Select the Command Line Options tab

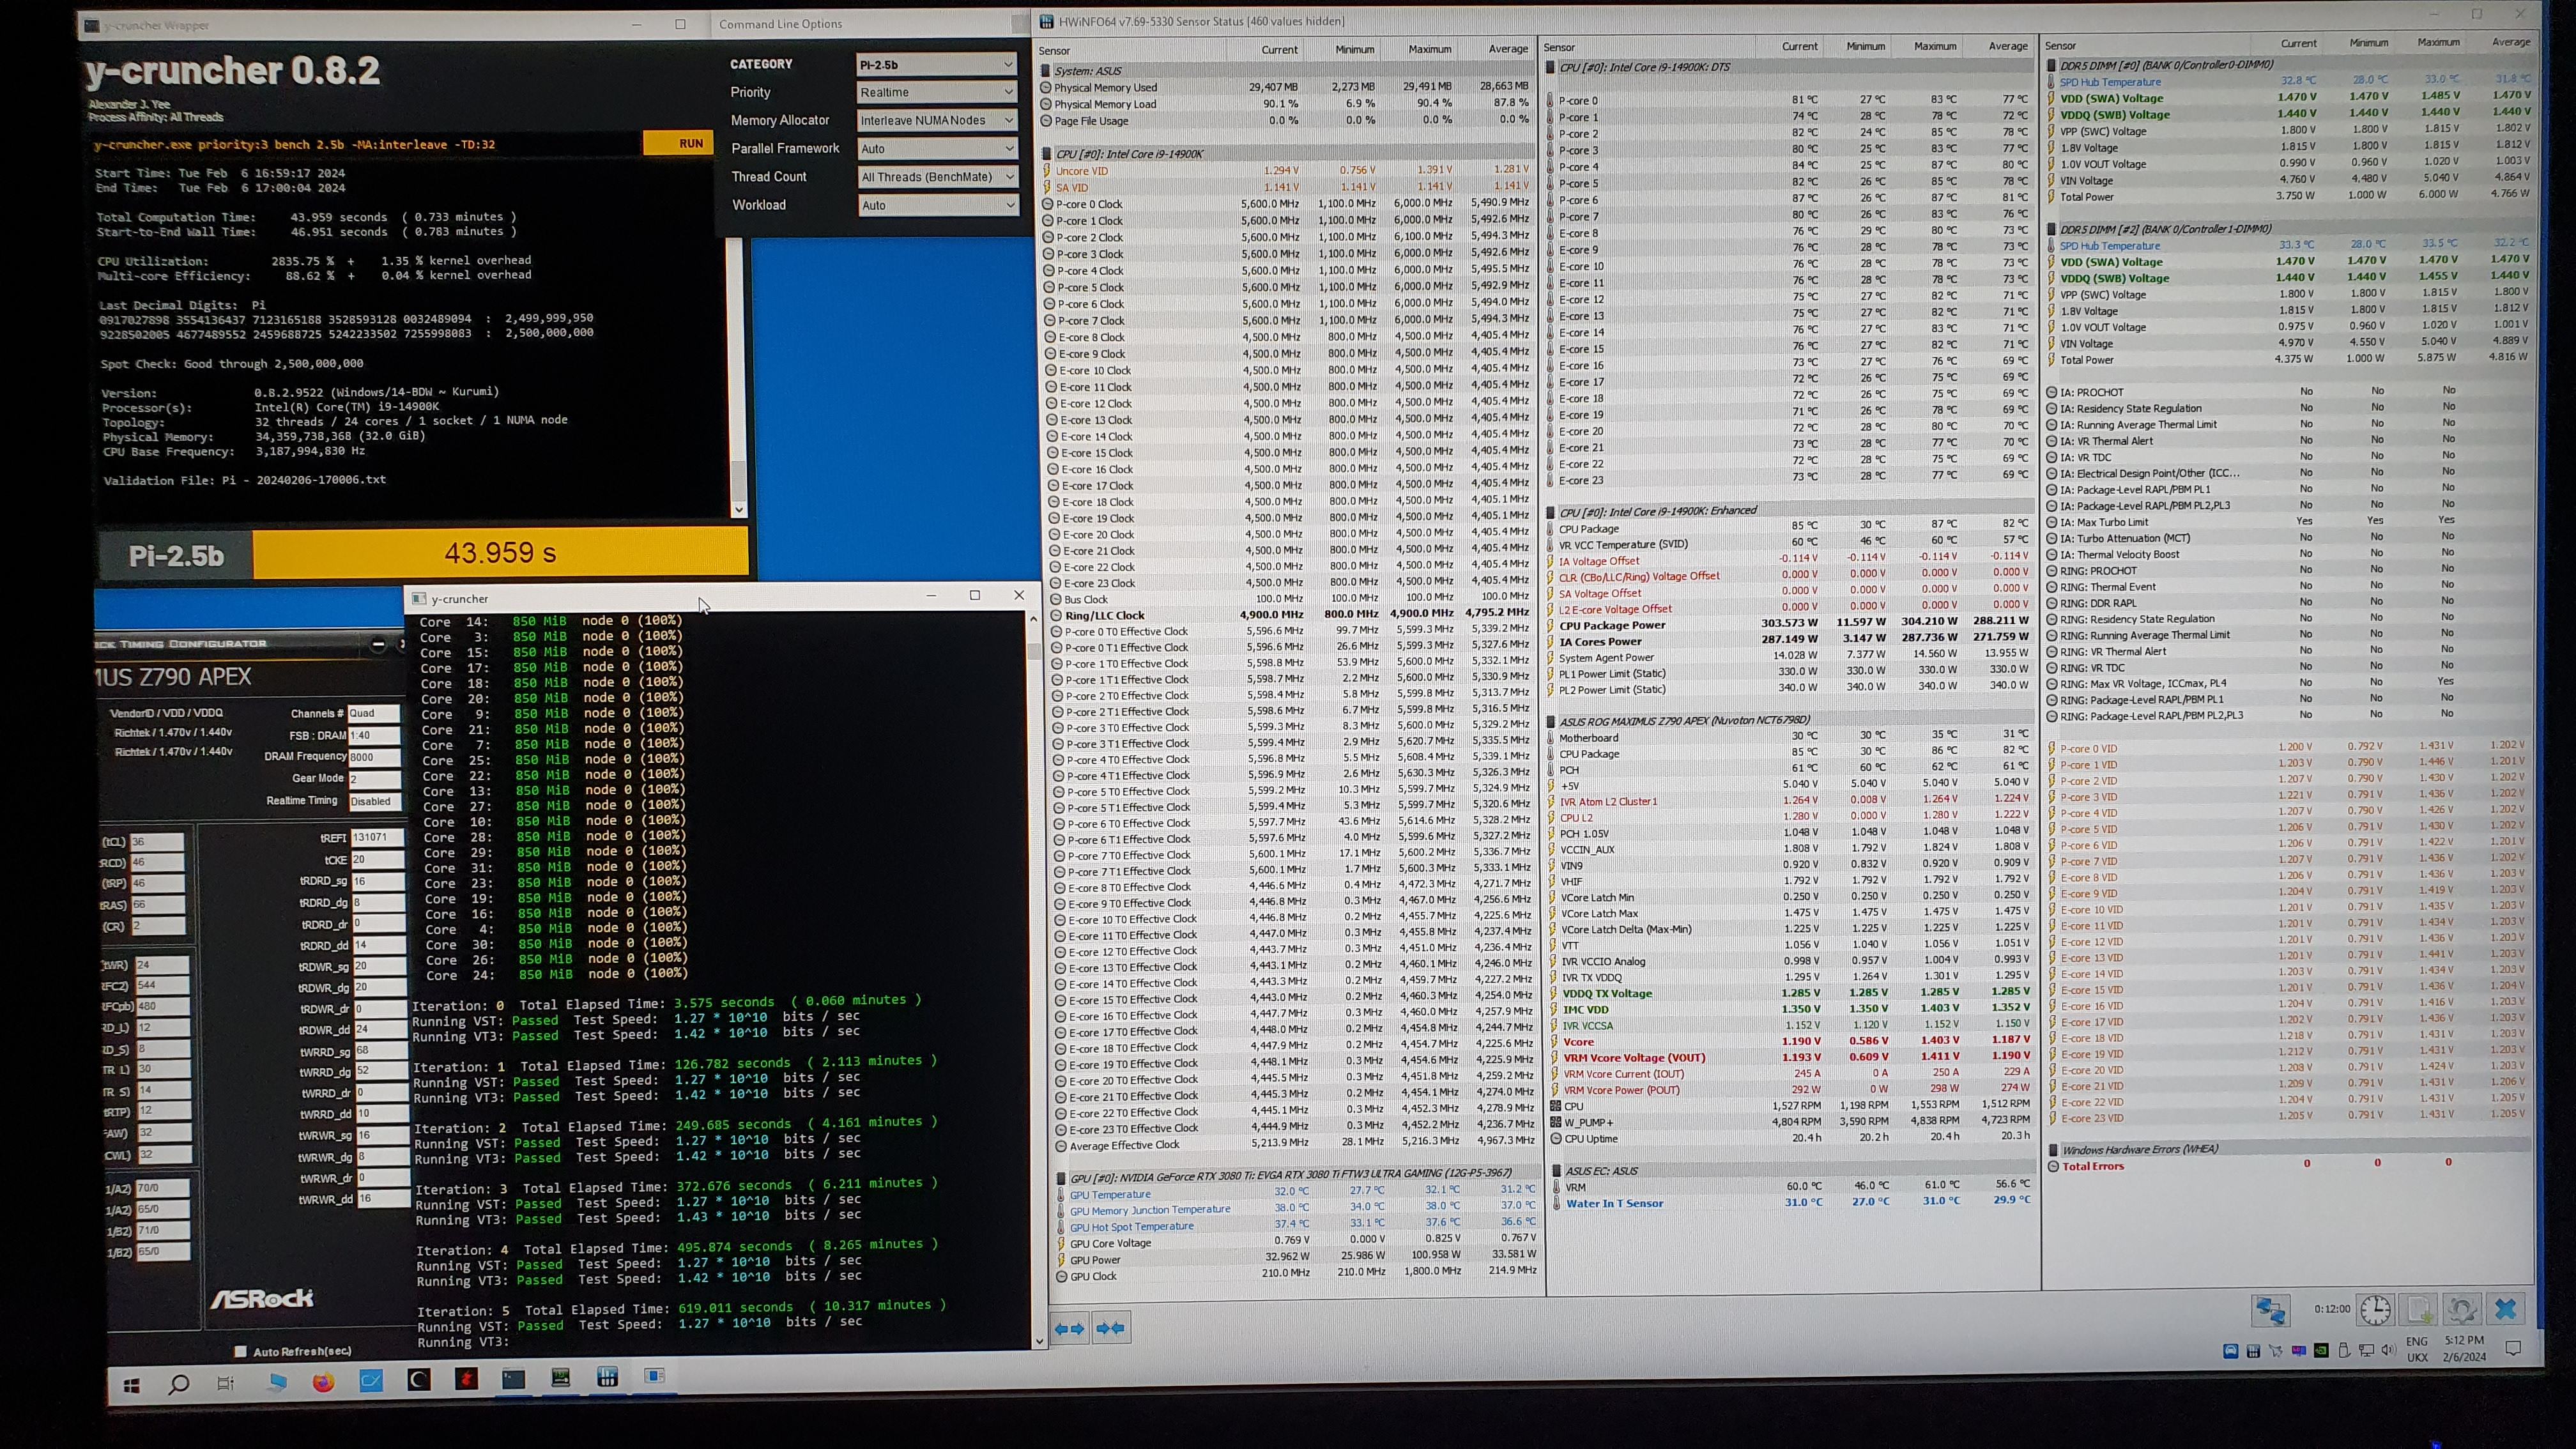(x=780, y=24)
